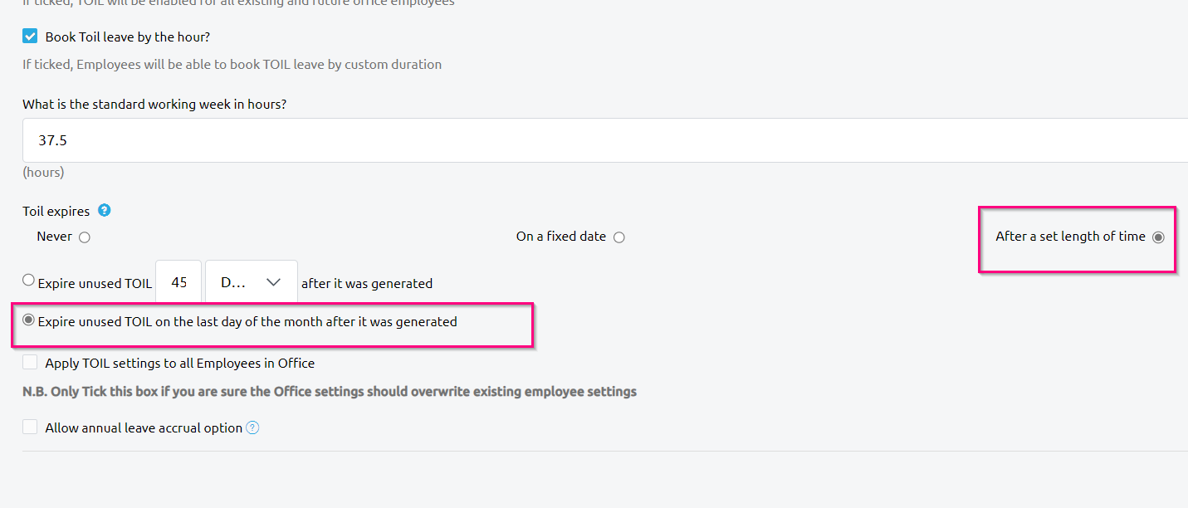Enable the Allow annual leave accrual checkbox

[30, 427]
